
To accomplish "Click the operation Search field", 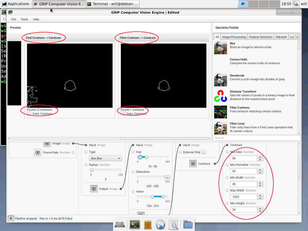I will [257, 138].
